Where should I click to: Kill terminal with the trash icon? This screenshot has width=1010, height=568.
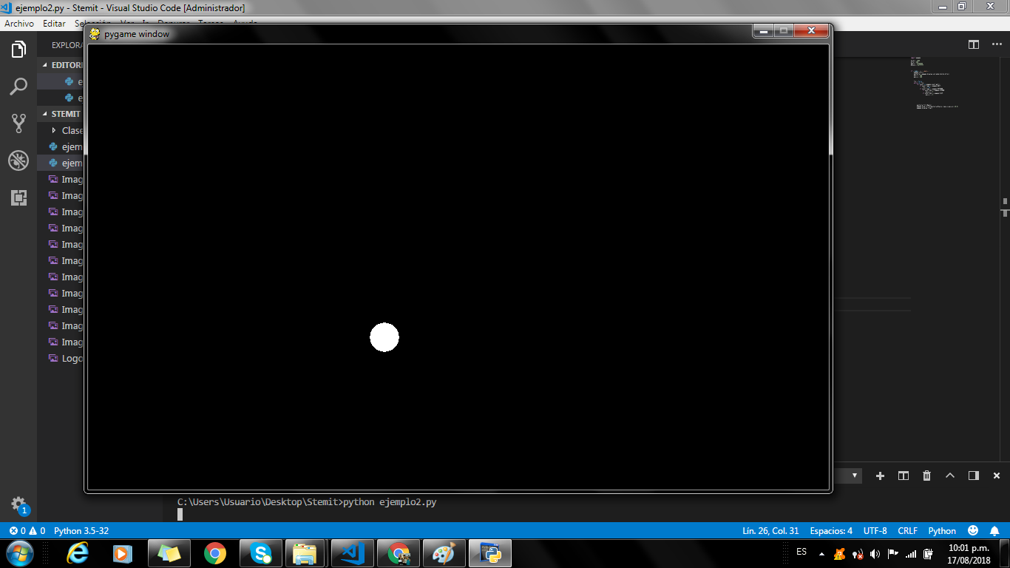(x=926, y=476)
